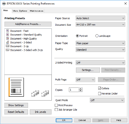The width and height of the screenshot is (129, 124).
Task: Select the Document - 2-Sided preset icon
Action: click(x=8, y=42)
